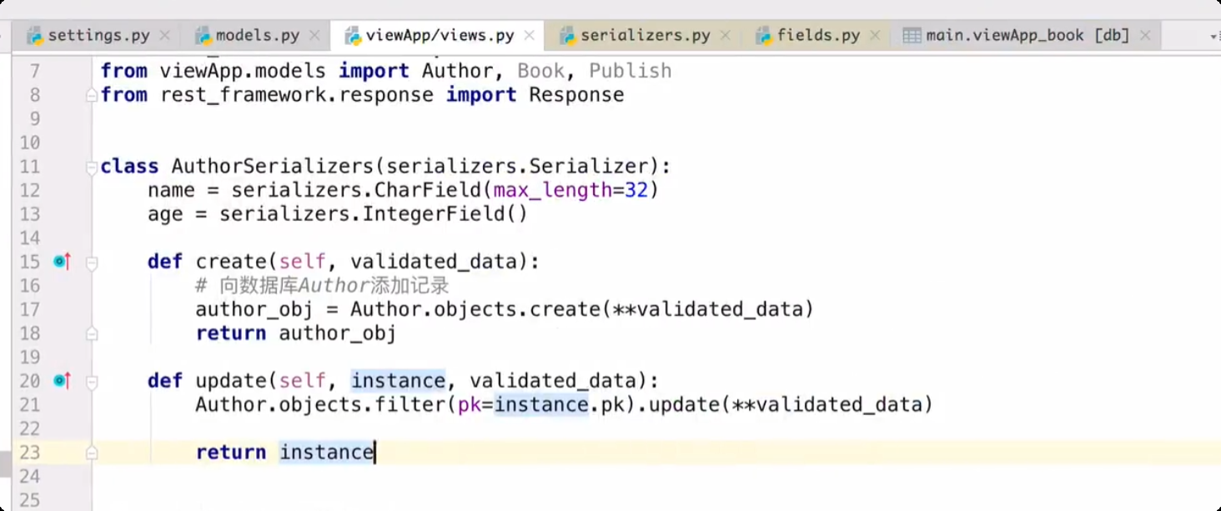The width and height of the screenshot is (1221, 511).
Task: Click the Chinese comment on line 16
Action: pyautogui.click(x=323, y=286)
